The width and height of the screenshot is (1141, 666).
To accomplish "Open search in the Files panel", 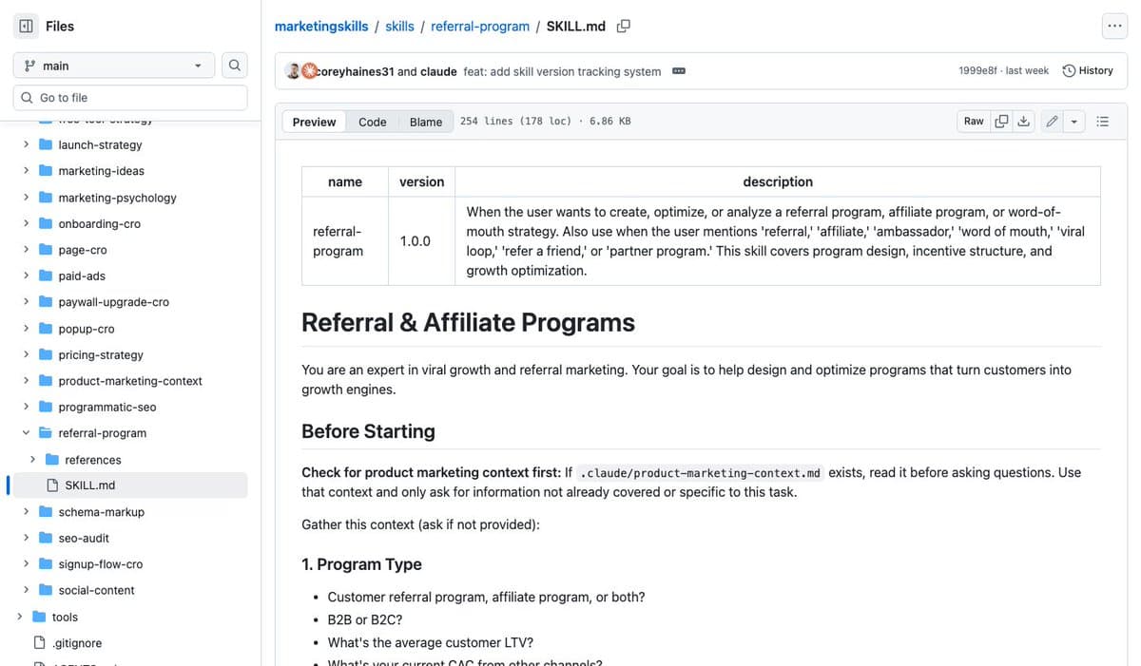I will click(234, 65).
